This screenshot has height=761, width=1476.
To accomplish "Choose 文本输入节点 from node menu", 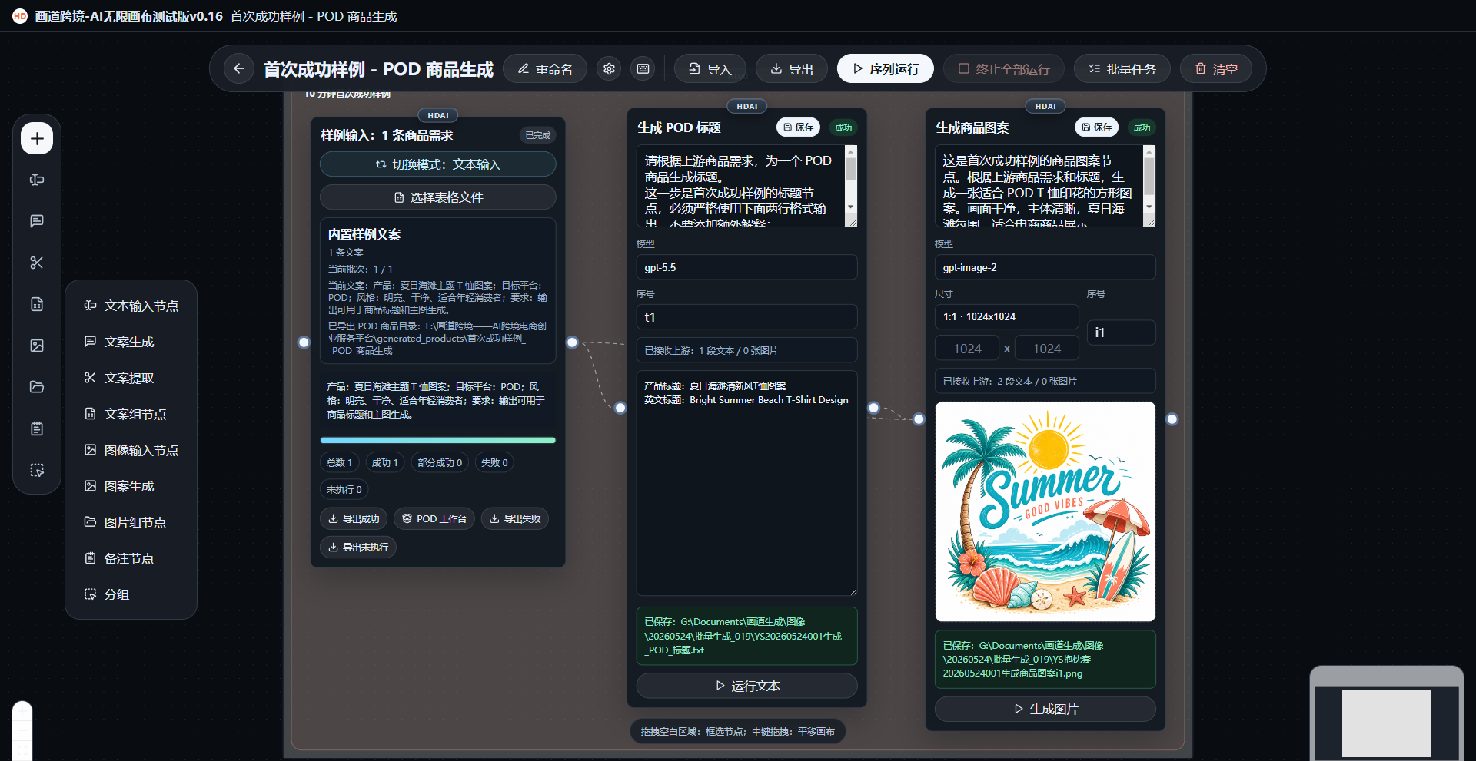I will 131,306.
